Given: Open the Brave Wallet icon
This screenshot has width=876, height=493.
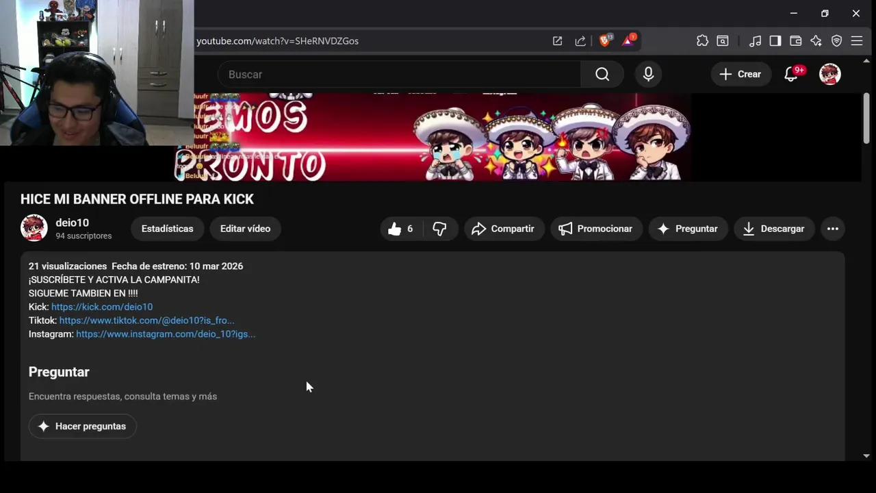Looking at the screenshot, I should click(x=795, y=41).
